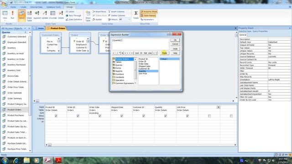Select the Home document tab
This screenshot has width=292, height=164.
39,28
